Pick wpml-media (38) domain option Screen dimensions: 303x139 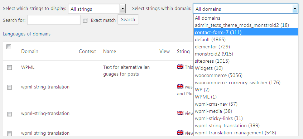246,111
